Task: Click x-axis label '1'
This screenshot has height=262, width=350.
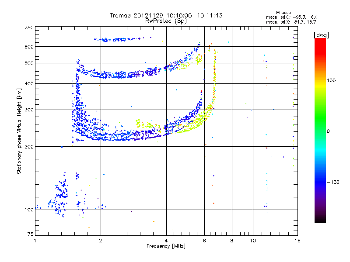Action: pyautogui.click(x=35, y=241)
